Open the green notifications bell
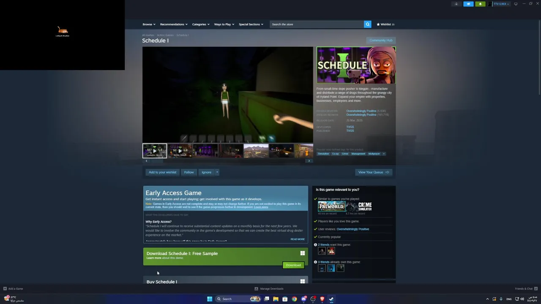The height and width of the screenshot is (304, 541). point(480,4)
